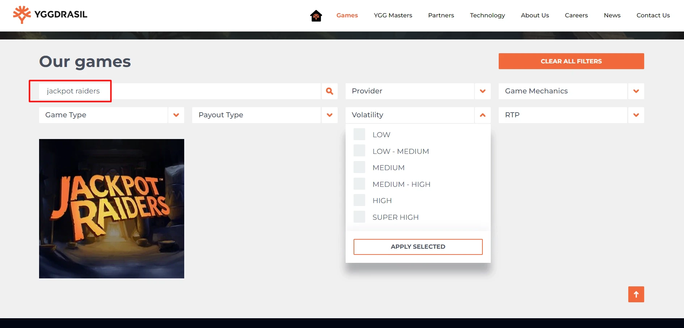
Task: Collapse the Volatility dropdown arrow
Action: (x=483, y=115)
